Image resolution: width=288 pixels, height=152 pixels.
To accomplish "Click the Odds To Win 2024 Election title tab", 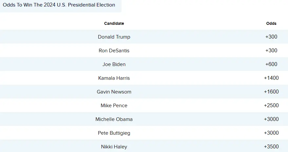I will point(59,5).
